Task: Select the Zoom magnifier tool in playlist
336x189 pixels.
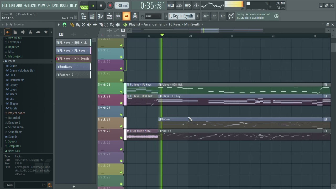Action: (x=112, y=24)
